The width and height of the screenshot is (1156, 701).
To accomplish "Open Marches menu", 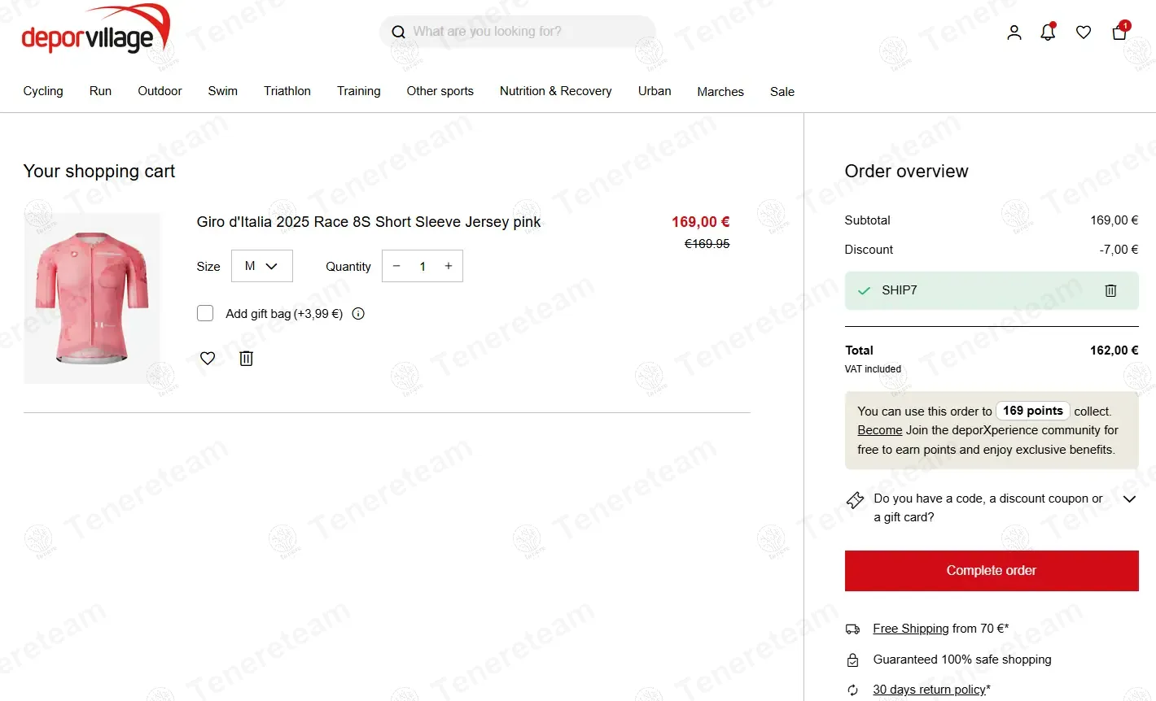I will click(720, 92).
